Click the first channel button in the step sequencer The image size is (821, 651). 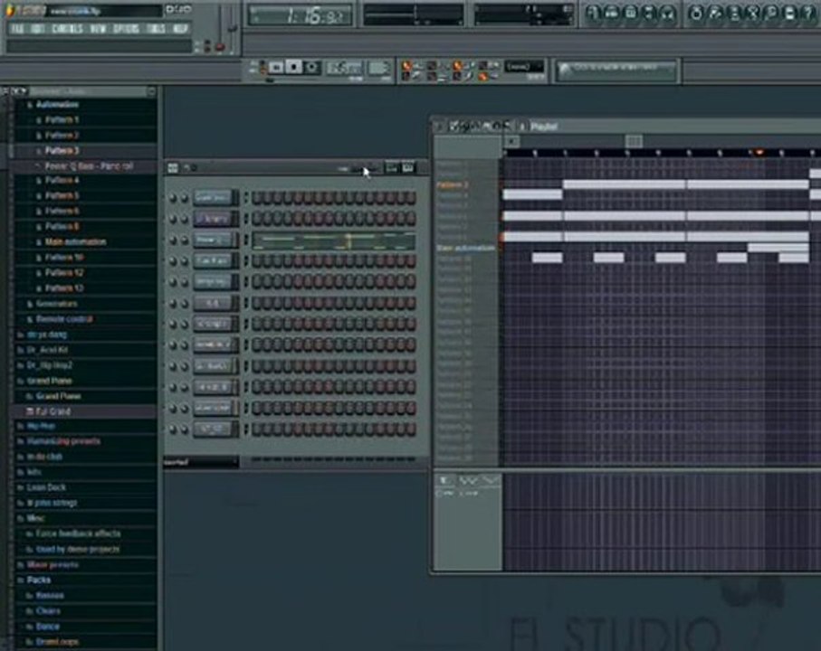click(215, 198)
